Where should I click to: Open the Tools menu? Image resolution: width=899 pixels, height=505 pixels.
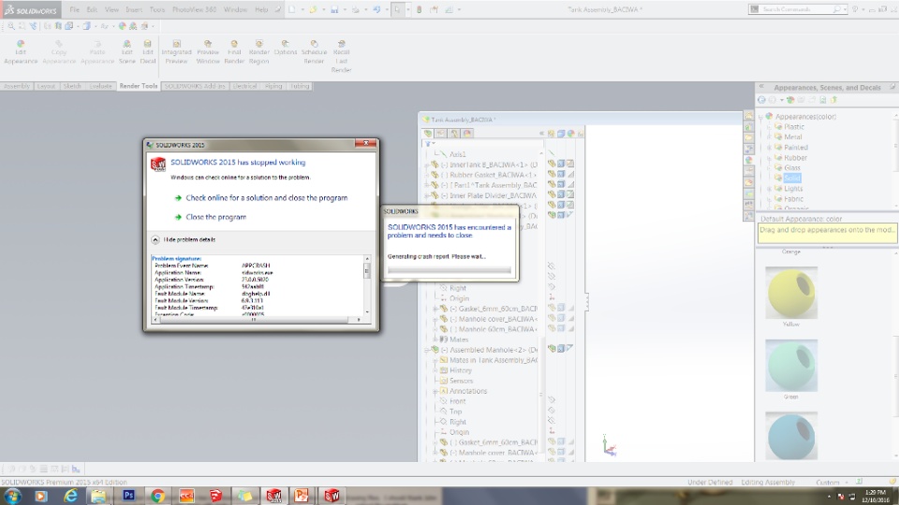(x=157, y=9)
